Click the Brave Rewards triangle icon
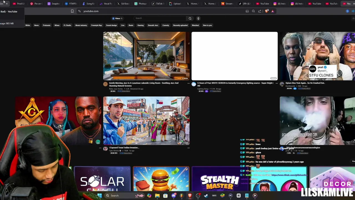This screenshot has height=200, width=355. (x=273, y=11)
